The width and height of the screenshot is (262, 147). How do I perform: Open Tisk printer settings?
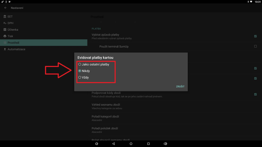10,36
